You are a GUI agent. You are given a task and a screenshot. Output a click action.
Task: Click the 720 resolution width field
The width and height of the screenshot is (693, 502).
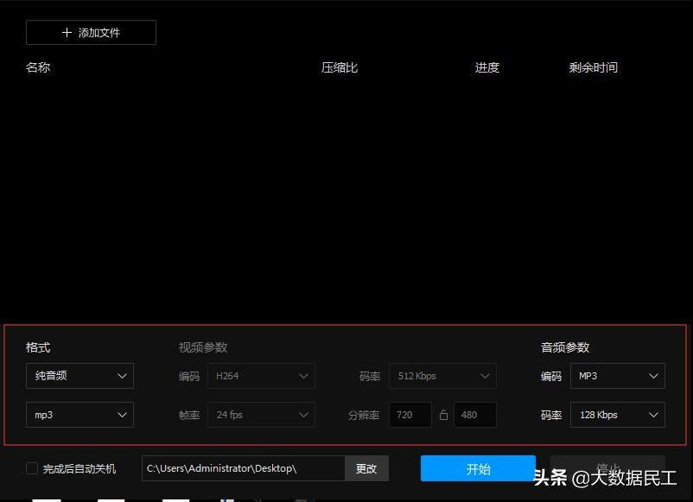(410, 415)
